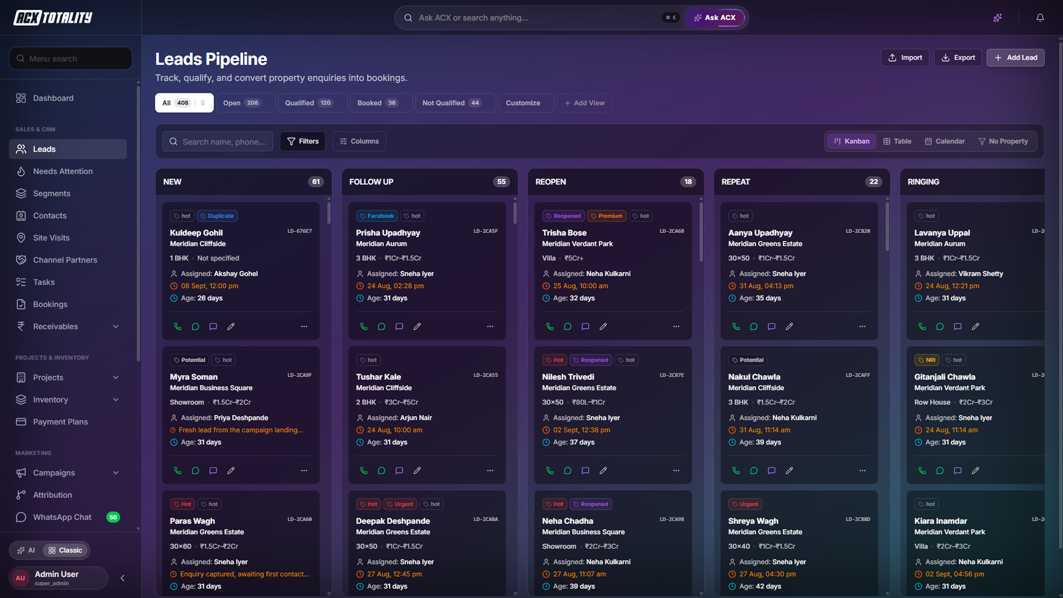Open Dashboard from the sidebar

[68, 98]
